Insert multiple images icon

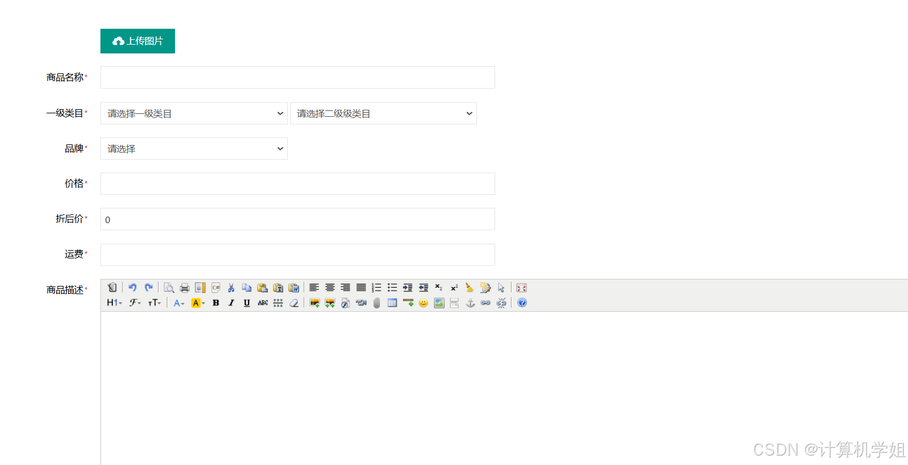[330, 303]
